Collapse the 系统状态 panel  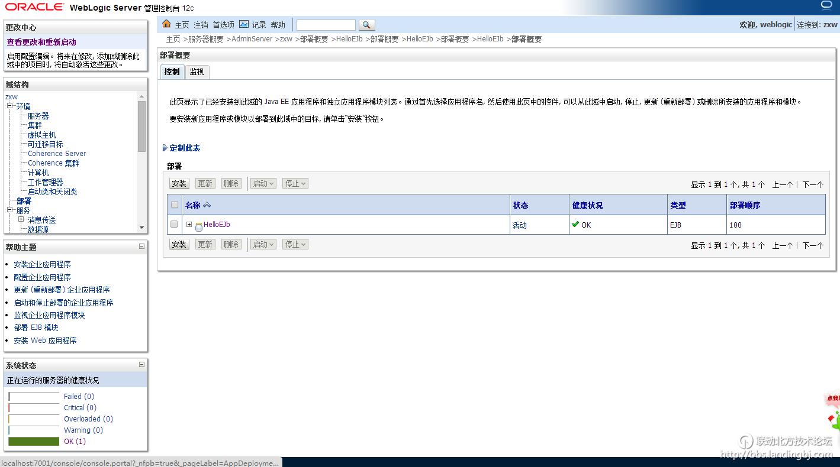click(x=141, y=365)
